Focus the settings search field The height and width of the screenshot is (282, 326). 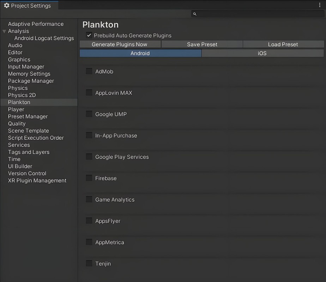tap(258, 14)
